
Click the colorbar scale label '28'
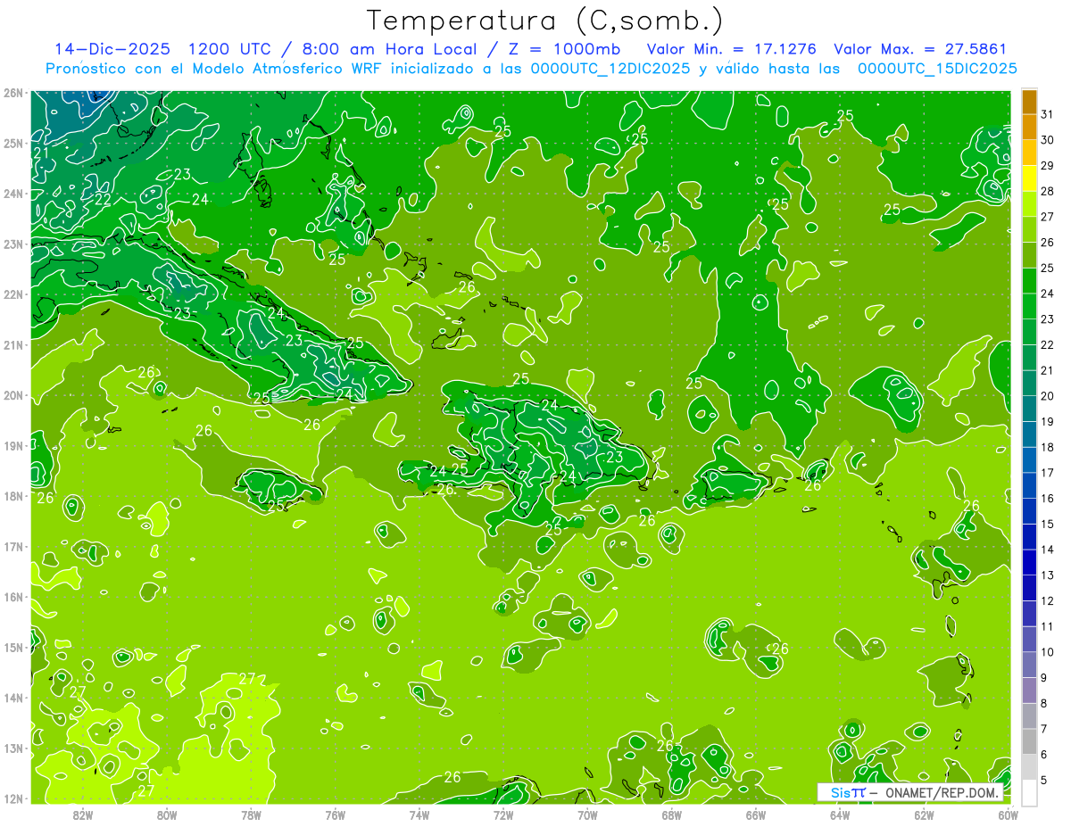[1048, 191]
